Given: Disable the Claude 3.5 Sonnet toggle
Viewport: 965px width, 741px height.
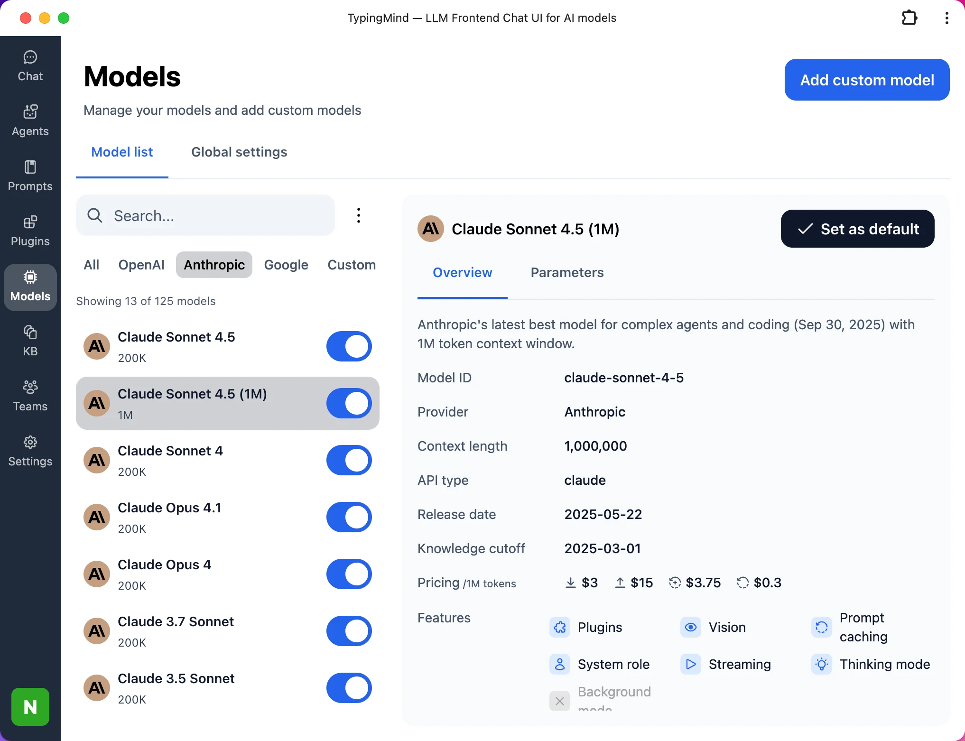Looking at the screenshot, I should [x=349, y=688].
